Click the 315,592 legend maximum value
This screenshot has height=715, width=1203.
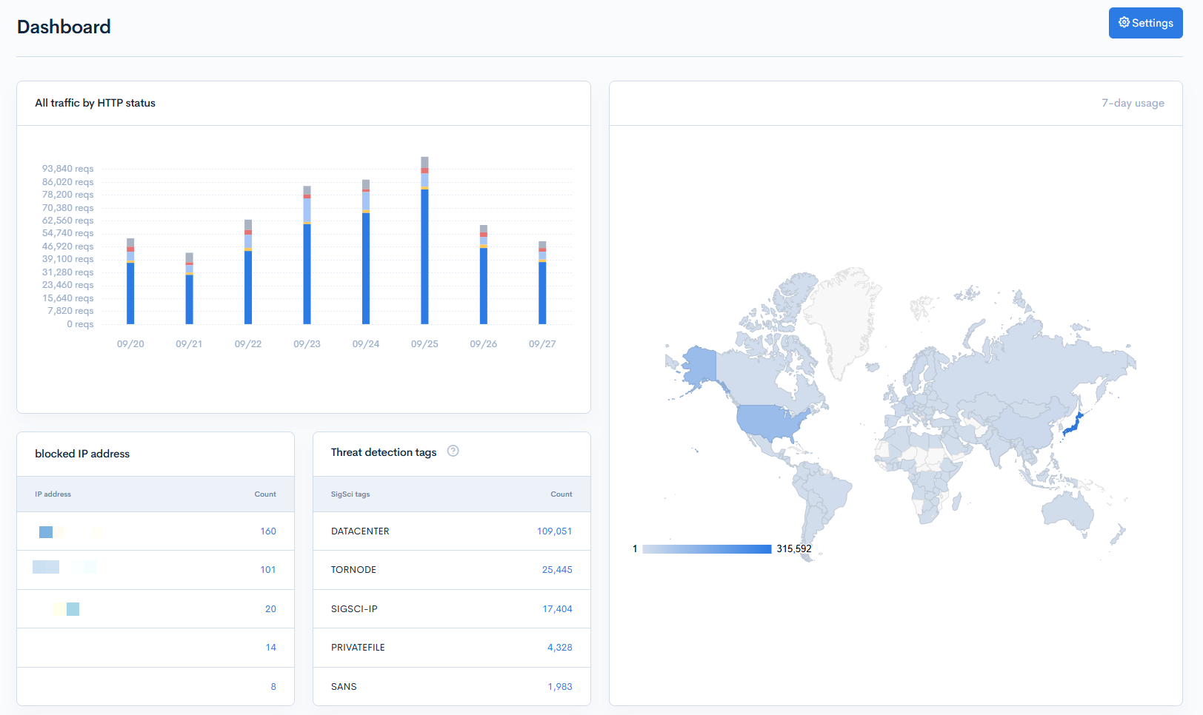(x=794, y=549)
